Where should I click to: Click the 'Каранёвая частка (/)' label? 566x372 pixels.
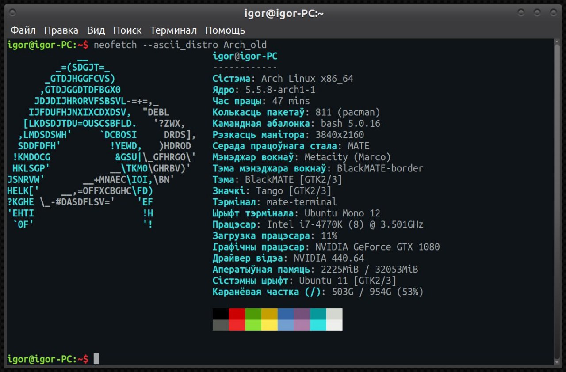tap(267, 292)
